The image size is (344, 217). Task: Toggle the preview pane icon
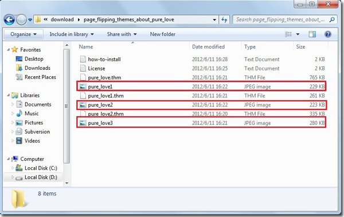pyautogui.click(x=312, y=34)
